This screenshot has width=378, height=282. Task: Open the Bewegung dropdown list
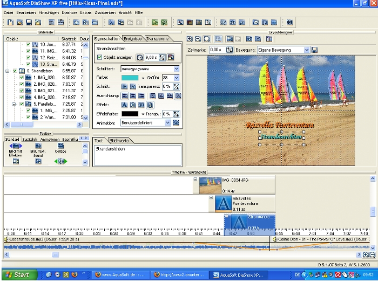point(307,50)
